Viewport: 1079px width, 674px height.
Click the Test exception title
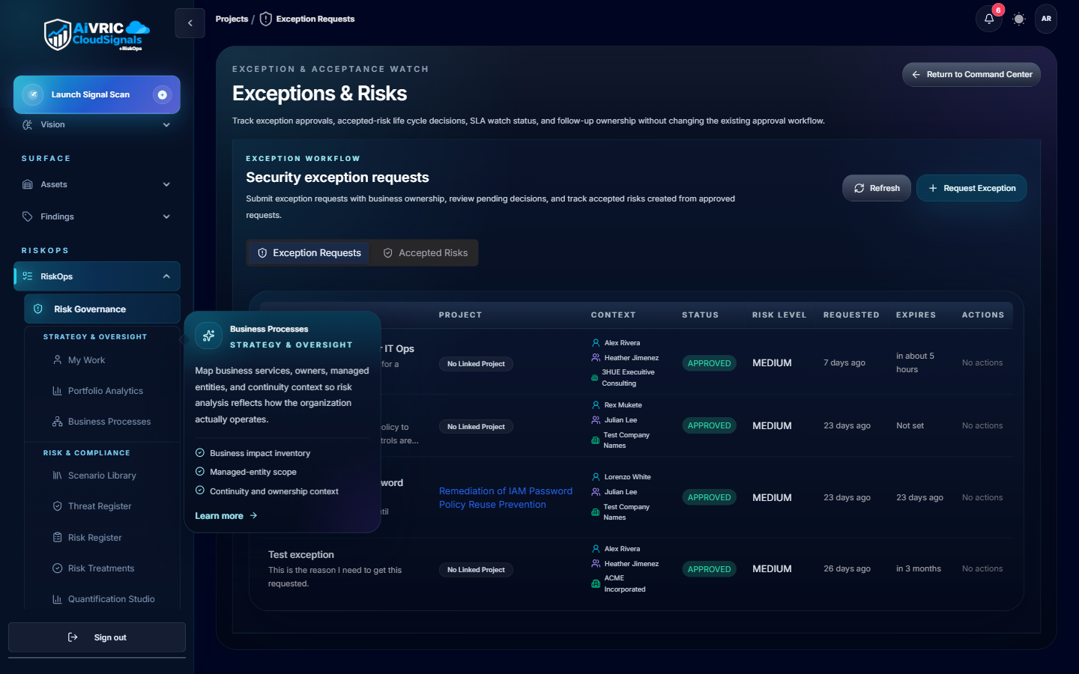[x=301, y=555]
